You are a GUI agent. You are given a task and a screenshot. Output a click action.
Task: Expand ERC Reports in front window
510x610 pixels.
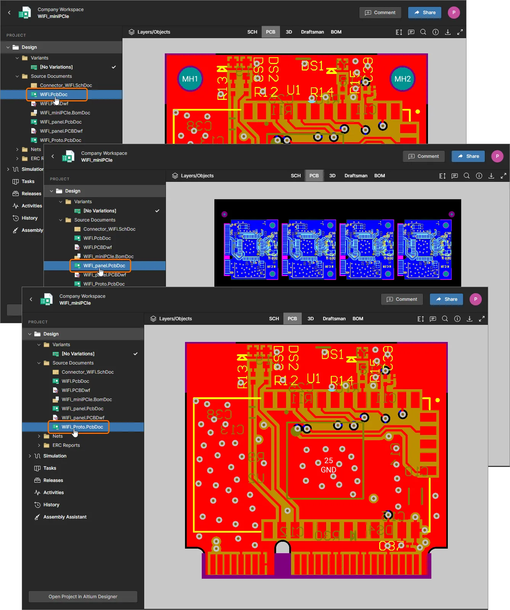coord(39,445)
